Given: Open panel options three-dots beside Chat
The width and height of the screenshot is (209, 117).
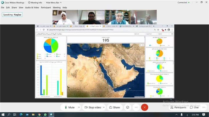Looking at the screenshot, I should [x=203, y=107].
